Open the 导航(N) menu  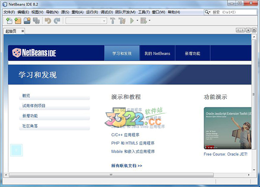[52, 12]
